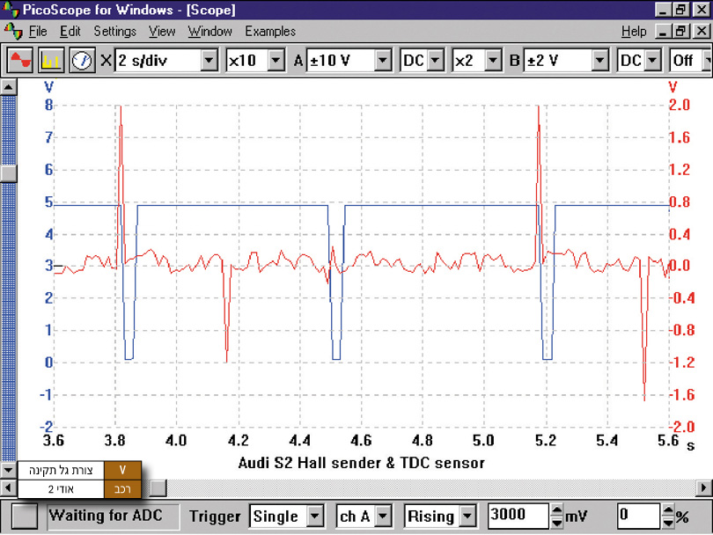Click the pre-trigger percent spinner arrows

tap(667, 517)
